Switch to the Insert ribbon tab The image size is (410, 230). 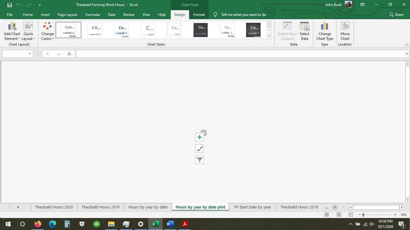45,15
